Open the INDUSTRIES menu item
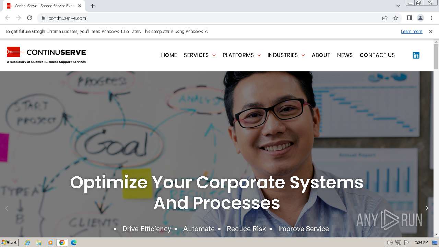The width and height of the screenshot is (439, 247). 283,55
